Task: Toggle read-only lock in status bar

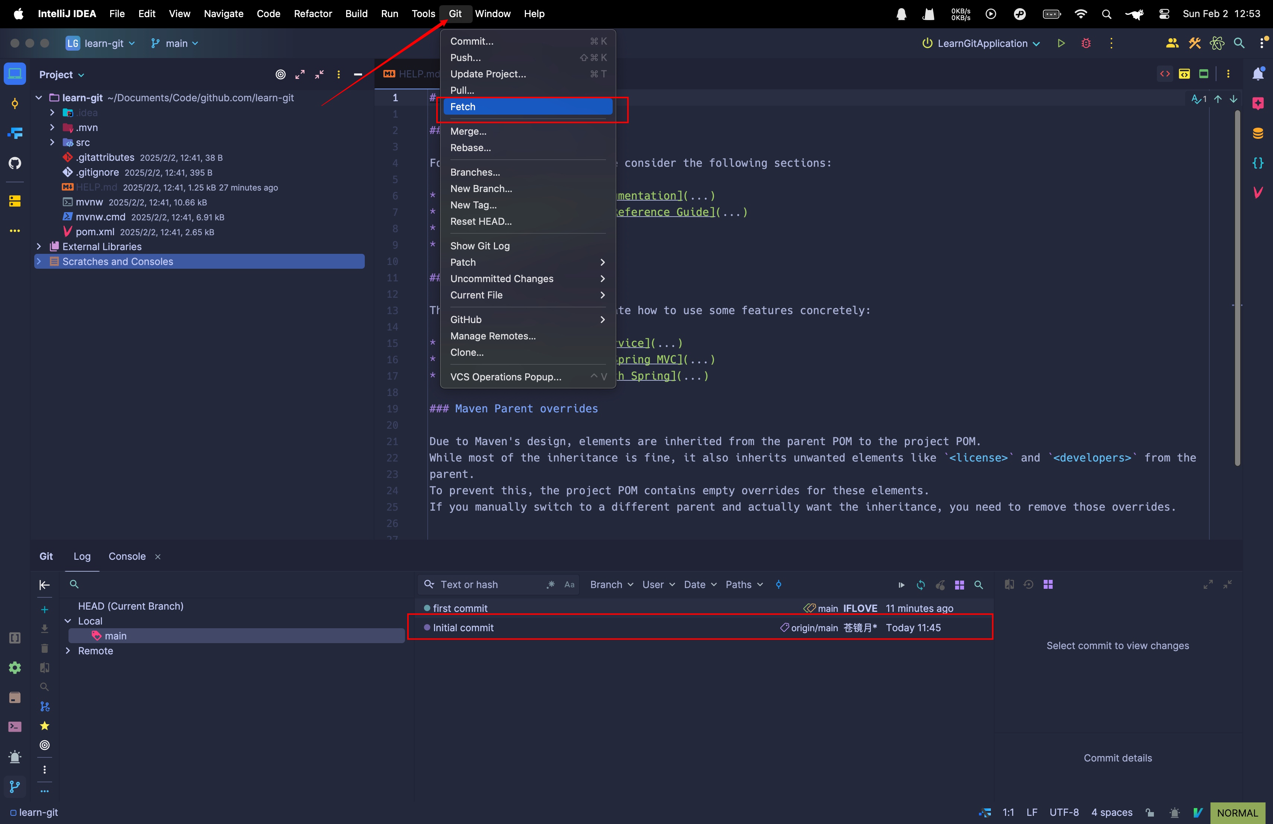Action: coord(1149,812)
